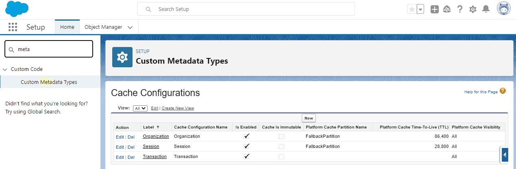Expand the Object Manager tab chevron
516x169 pixels.
[130, 28]
